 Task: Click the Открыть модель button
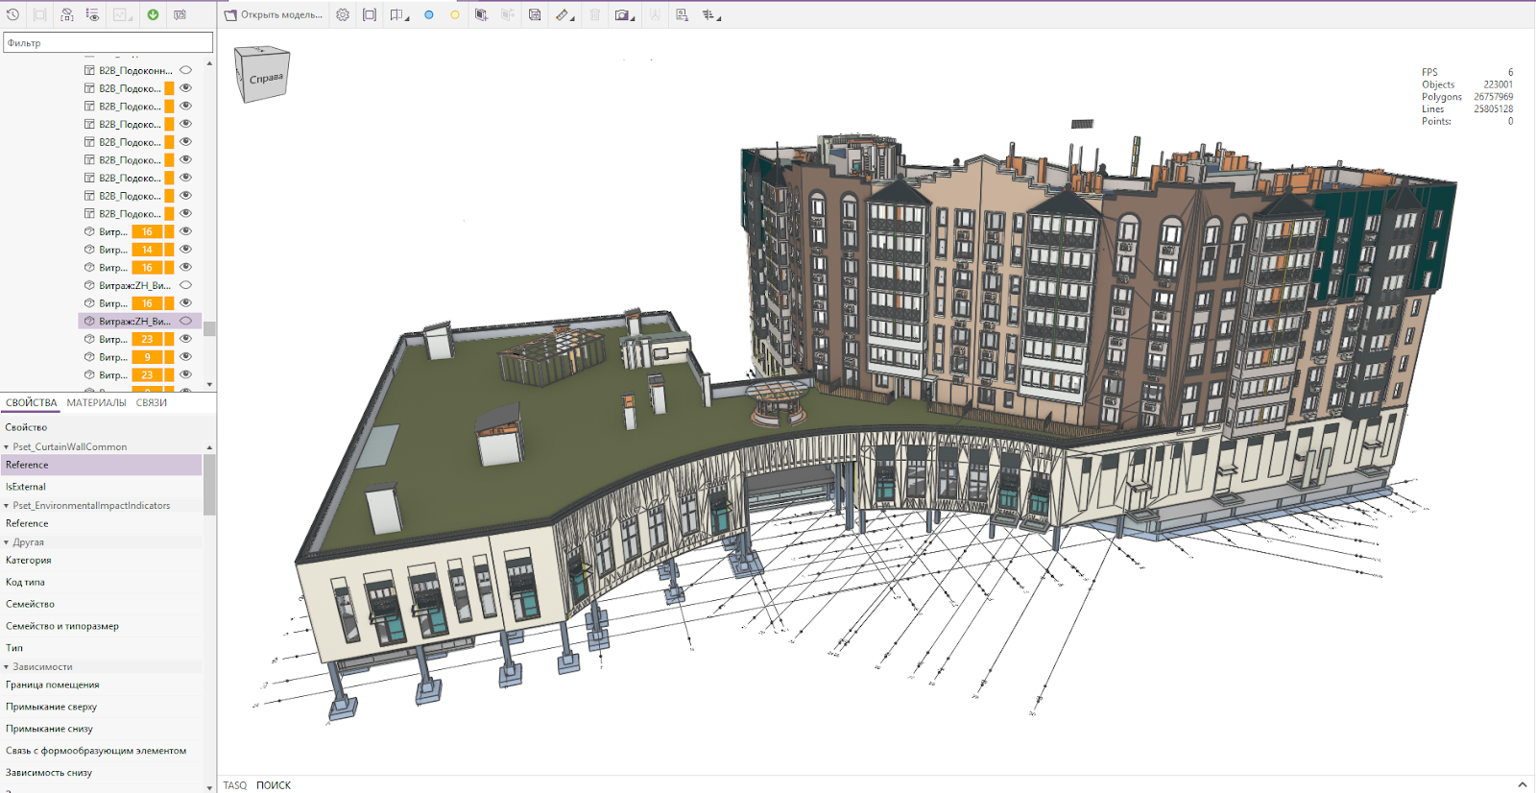click(x=274, y=15)
